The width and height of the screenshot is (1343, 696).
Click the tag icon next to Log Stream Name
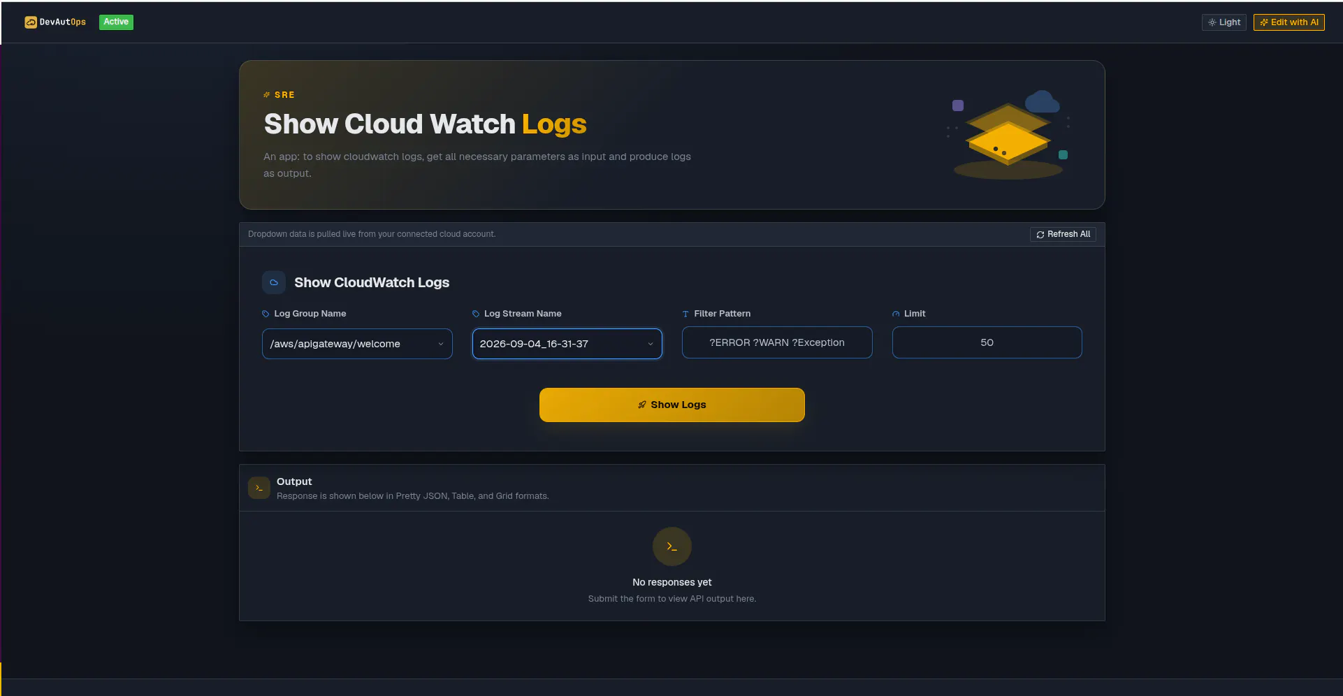(x=476, y=314)
